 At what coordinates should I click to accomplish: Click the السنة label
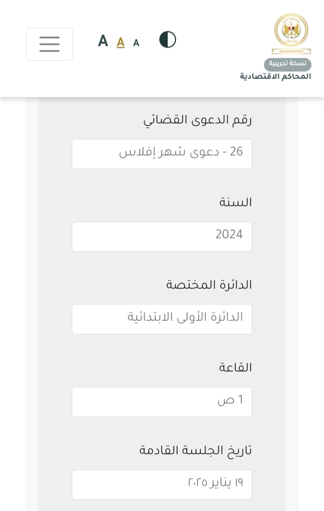[235, 202]
